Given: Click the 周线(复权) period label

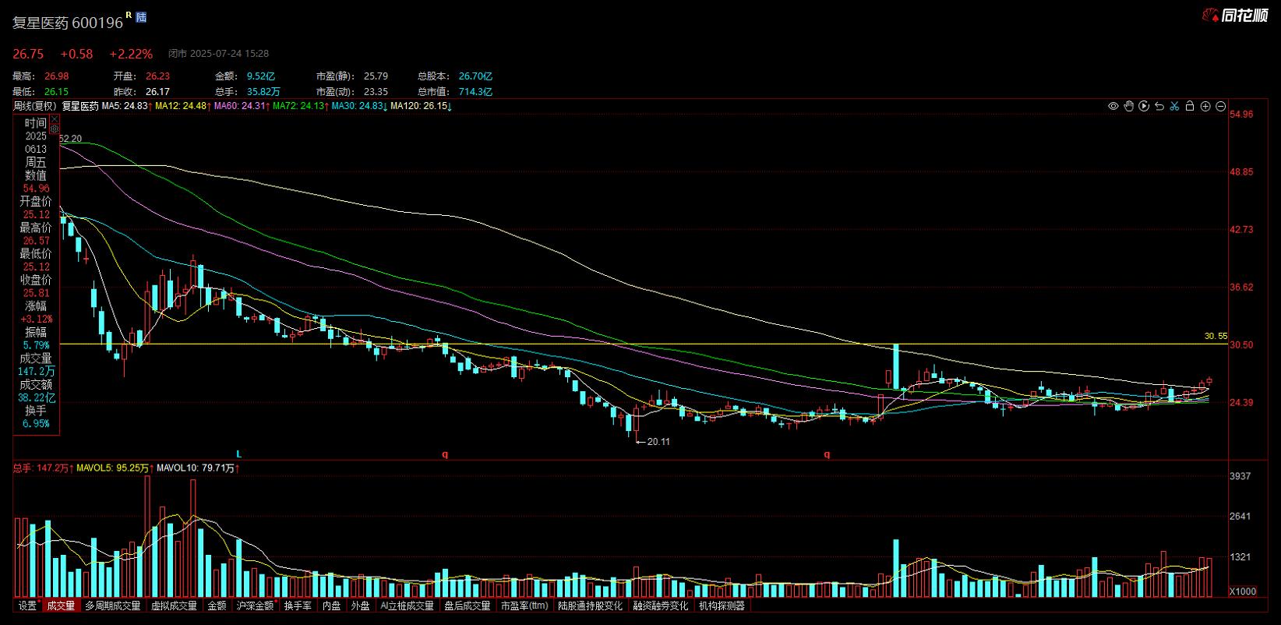Looking at the screenshot, I should point(35,106).
